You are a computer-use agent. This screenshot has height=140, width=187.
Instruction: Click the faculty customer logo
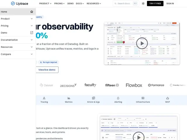point(90,85)
